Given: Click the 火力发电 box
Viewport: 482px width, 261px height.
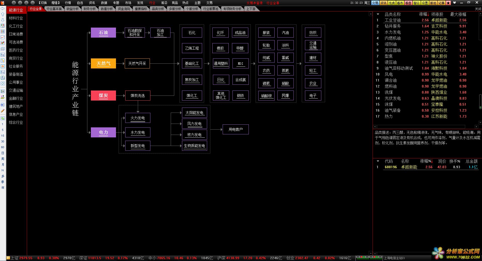Looking at the screenshot, I should pos(138,118).
